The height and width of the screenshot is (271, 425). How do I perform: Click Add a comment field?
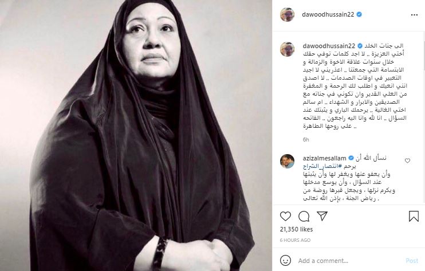(x=349, y=261)
